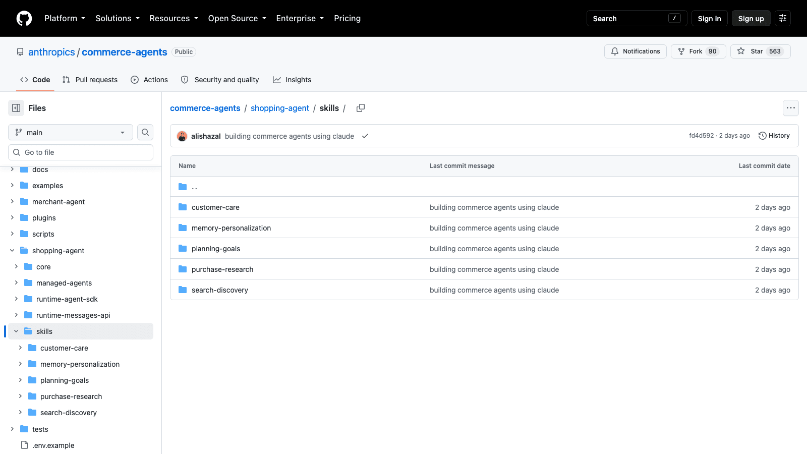Expand the runtime-agent-sdk folder chevron
The height and width of the screenshot is (454, 807).
16,299
